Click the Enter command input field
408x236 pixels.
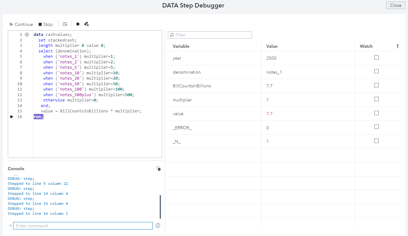pos(83,225)
